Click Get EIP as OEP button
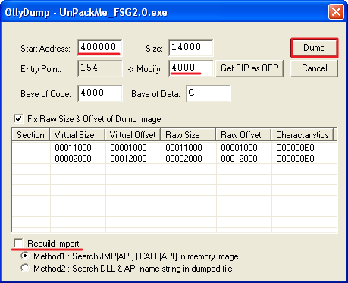348x283 pixels. (249, 68)
